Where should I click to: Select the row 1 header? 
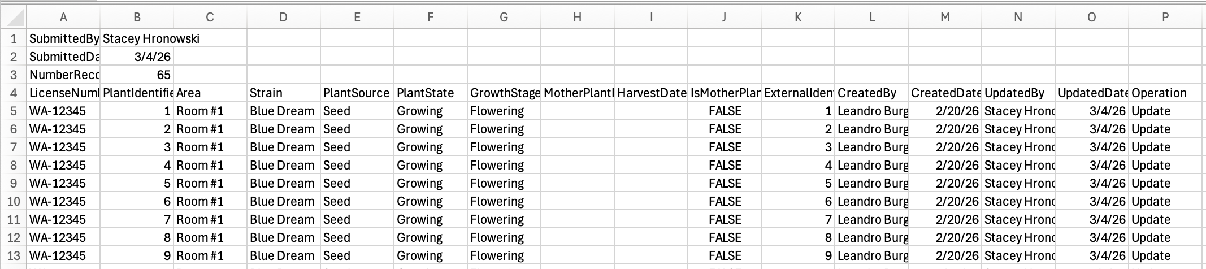click(14, 39)
